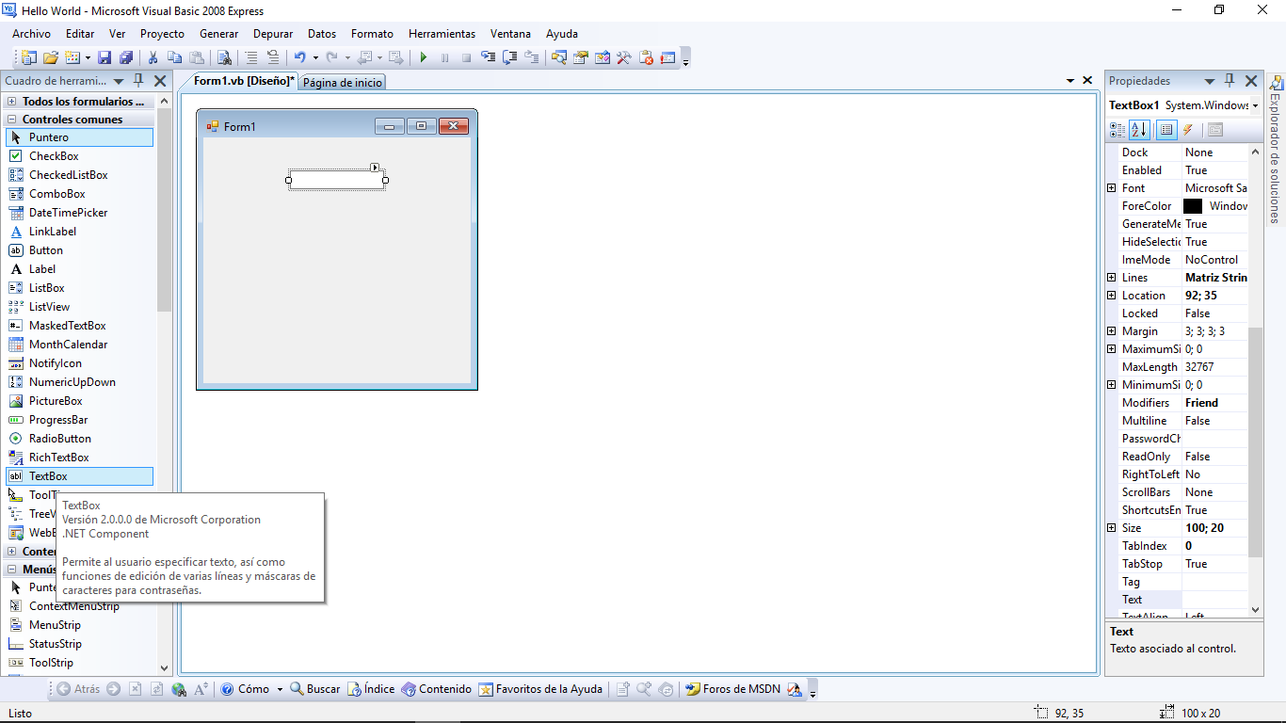The height and width of the screenshot is (723, 1286).
Task: Expand the Location property node
Action: 1112,296
